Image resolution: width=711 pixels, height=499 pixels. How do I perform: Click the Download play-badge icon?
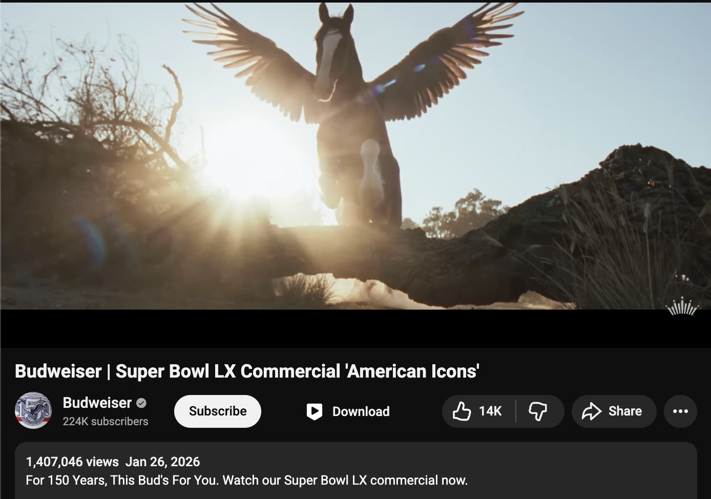click(314, 411)
